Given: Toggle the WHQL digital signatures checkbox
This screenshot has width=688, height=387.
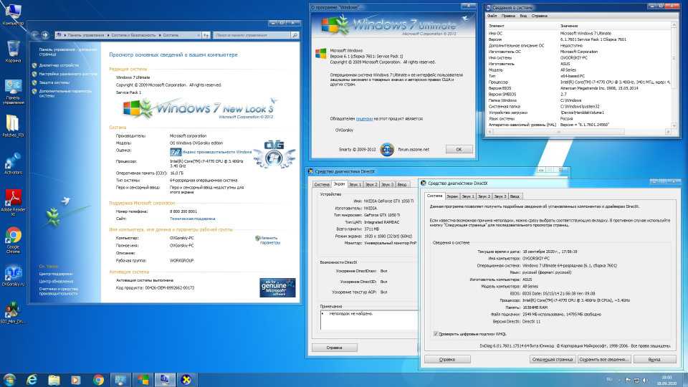Looking at the screenshot, I should click(x=436, y=334).
